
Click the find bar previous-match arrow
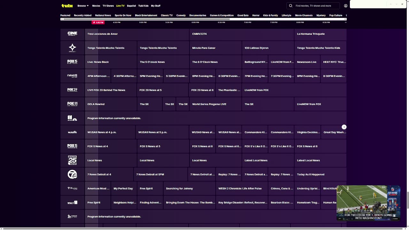tap(390, 4)
